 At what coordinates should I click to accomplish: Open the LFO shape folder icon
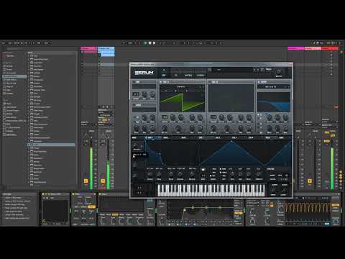203,170
